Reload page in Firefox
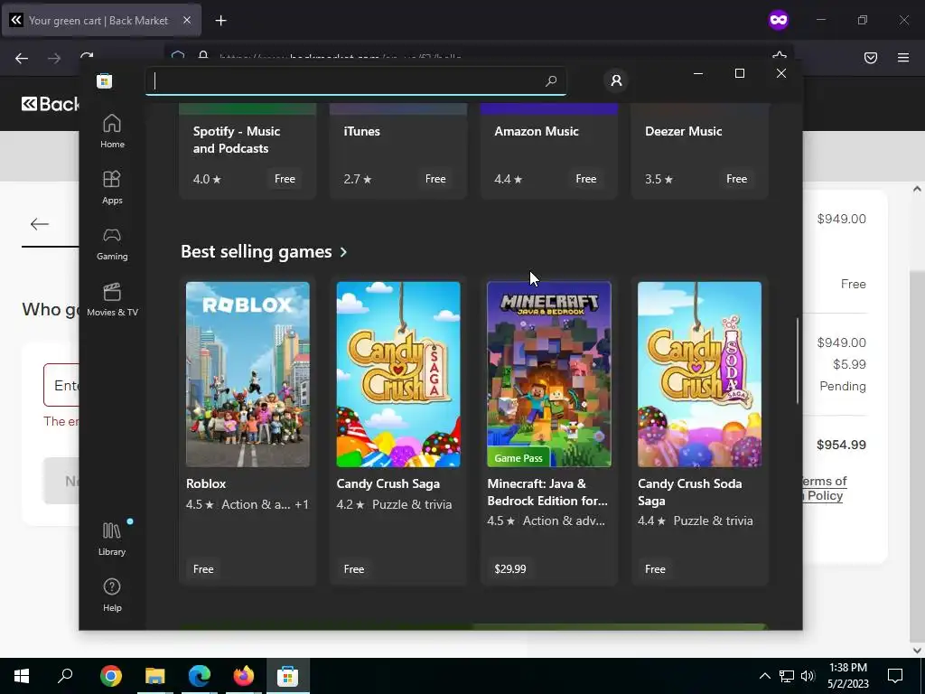The image size is (925, 694). pos(87,58)
